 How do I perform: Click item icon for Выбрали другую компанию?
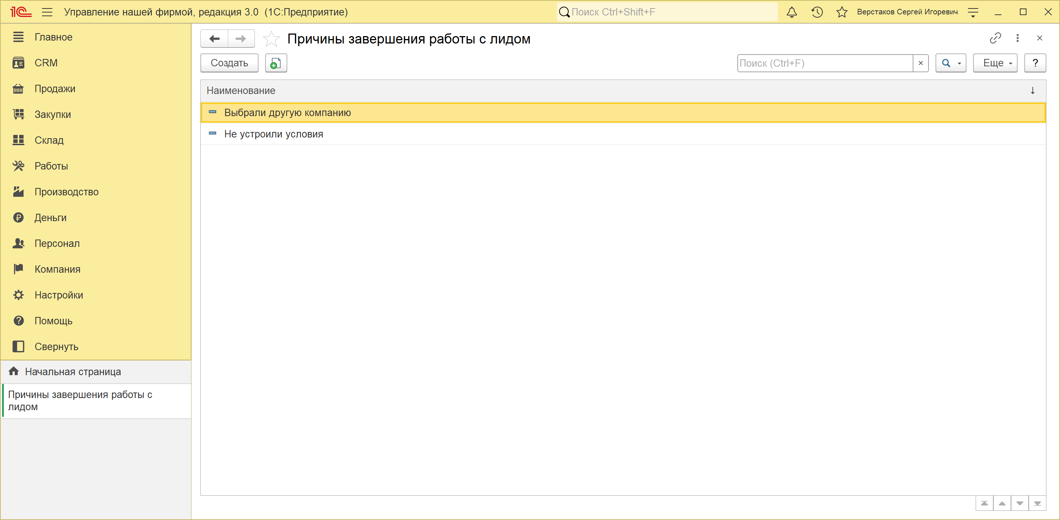pyautogui.click(x=212, y=112)
